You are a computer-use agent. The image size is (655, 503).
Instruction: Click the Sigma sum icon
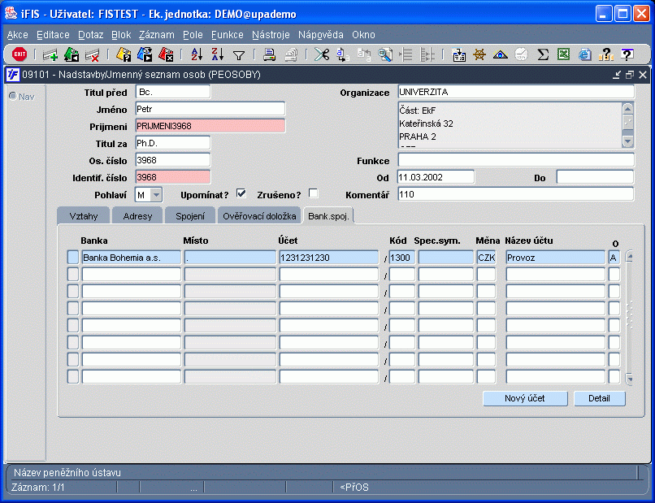click(543, 54)
